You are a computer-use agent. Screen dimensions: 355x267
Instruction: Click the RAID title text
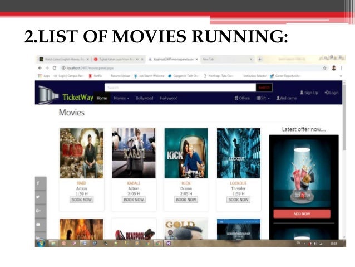(81, 183)
